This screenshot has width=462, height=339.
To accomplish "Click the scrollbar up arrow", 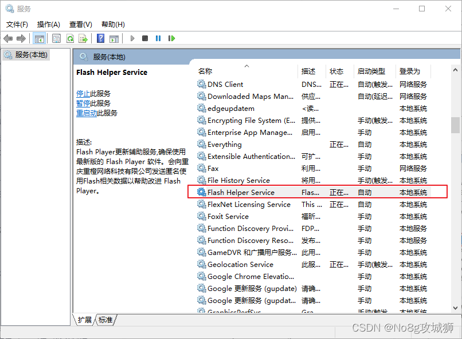I will (455, 70).
